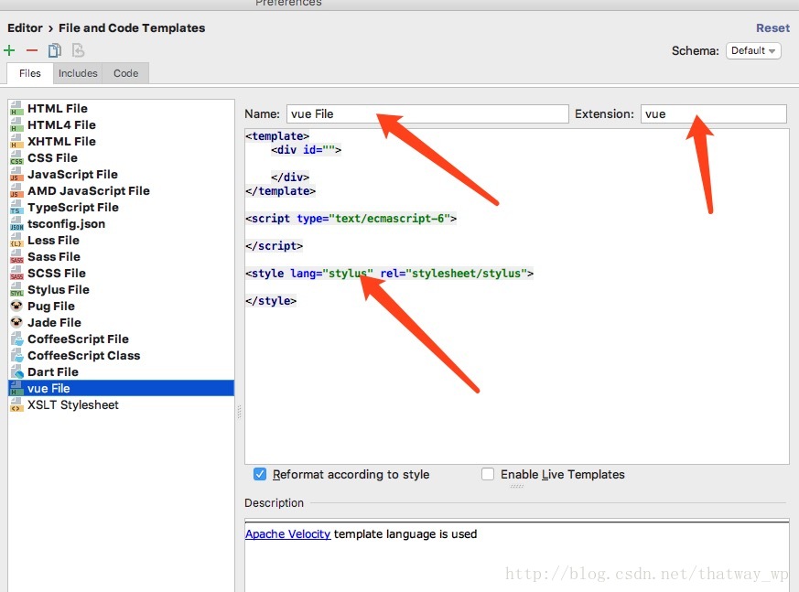Click the Less File template icon
The image size is (799, 592).
(16, 240)
